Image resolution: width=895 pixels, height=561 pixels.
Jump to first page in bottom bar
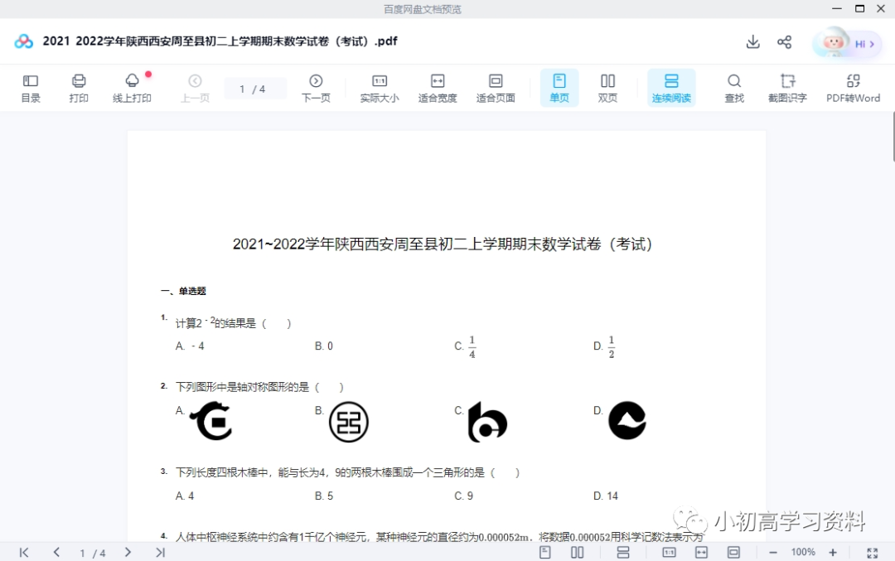point(24,552)
